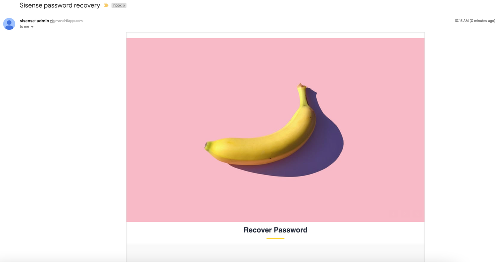Click the gray section below the heading
This screenshot has height=262, width=500.
pos(275,253)
